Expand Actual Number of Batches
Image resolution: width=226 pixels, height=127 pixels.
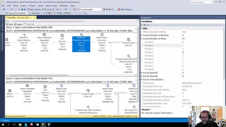click(x=141, y=35)
